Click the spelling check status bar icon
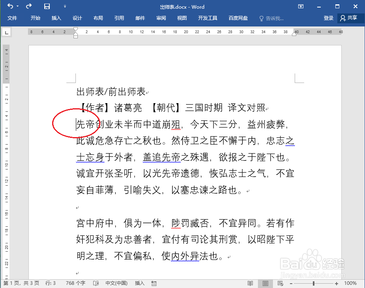365x288 pixels. pos(96,283)
